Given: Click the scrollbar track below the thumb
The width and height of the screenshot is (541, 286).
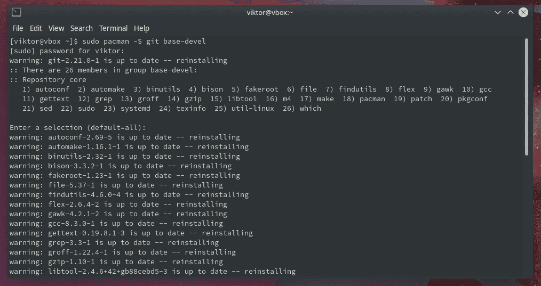Looking at the screenshot, I should click(x=527, y=215).
